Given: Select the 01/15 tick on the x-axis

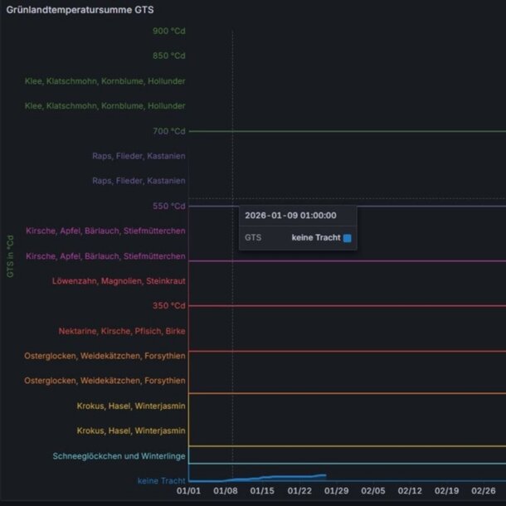Looking at the screenshot, I should [263, 492].
